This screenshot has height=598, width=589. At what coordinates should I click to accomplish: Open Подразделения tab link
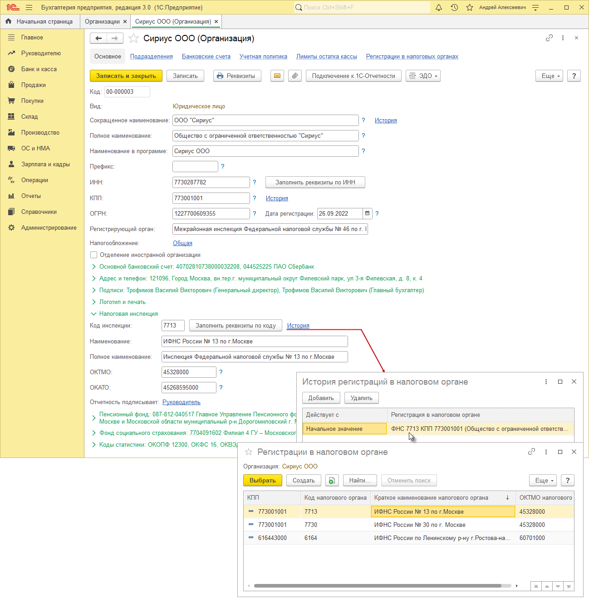[x=152, y=57]
